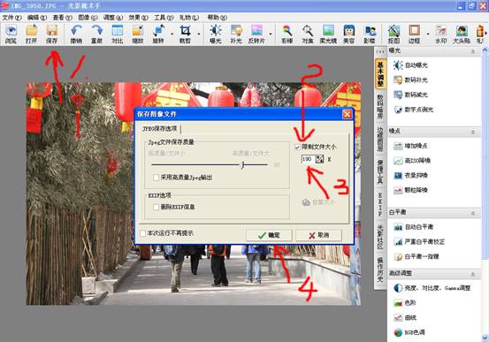This screenshot has height=342, width=489.
Task: Check the 删除EXIF信息 checkbox
Action: point(157,207)
